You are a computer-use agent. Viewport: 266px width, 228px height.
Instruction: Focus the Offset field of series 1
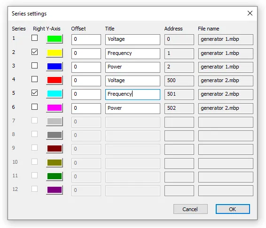86,39
